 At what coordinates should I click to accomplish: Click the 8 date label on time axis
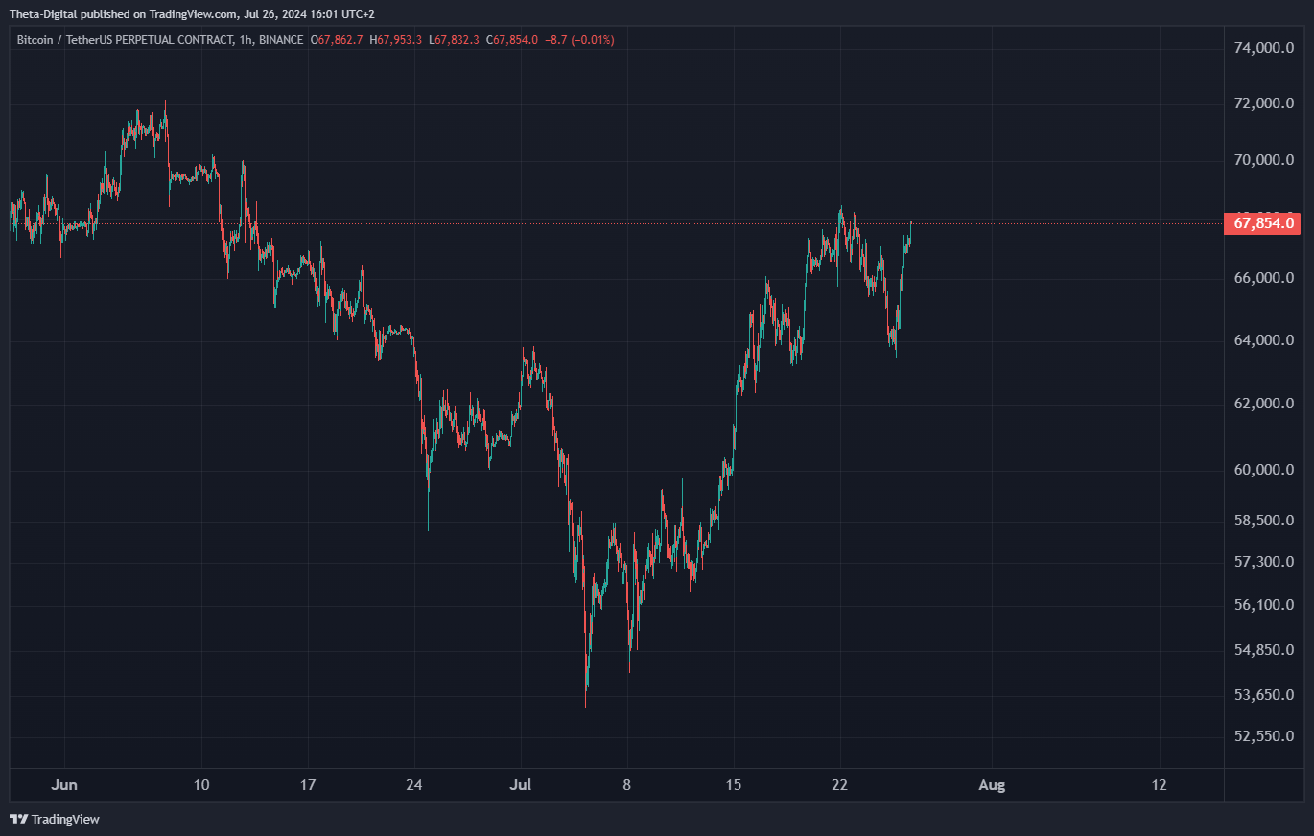point(626,785)
